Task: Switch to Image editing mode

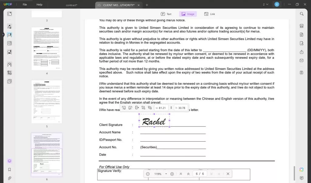Action: (188, 14)
